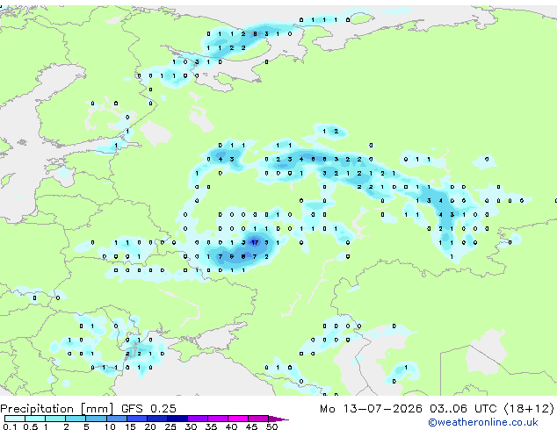The image size is (557, 430).
Task: Click the 'GFS 0.25' model label
Action: coord(148,409)
